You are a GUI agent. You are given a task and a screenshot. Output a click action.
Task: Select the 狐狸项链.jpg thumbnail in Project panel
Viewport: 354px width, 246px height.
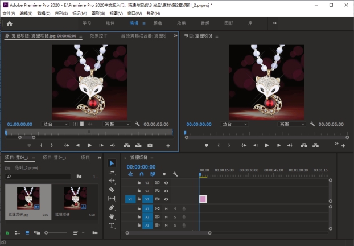pyautogui.click(x=28, y=198)
